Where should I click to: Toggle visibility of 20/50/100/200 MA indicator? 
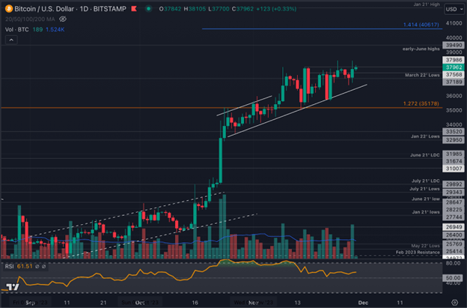point(63,19)
